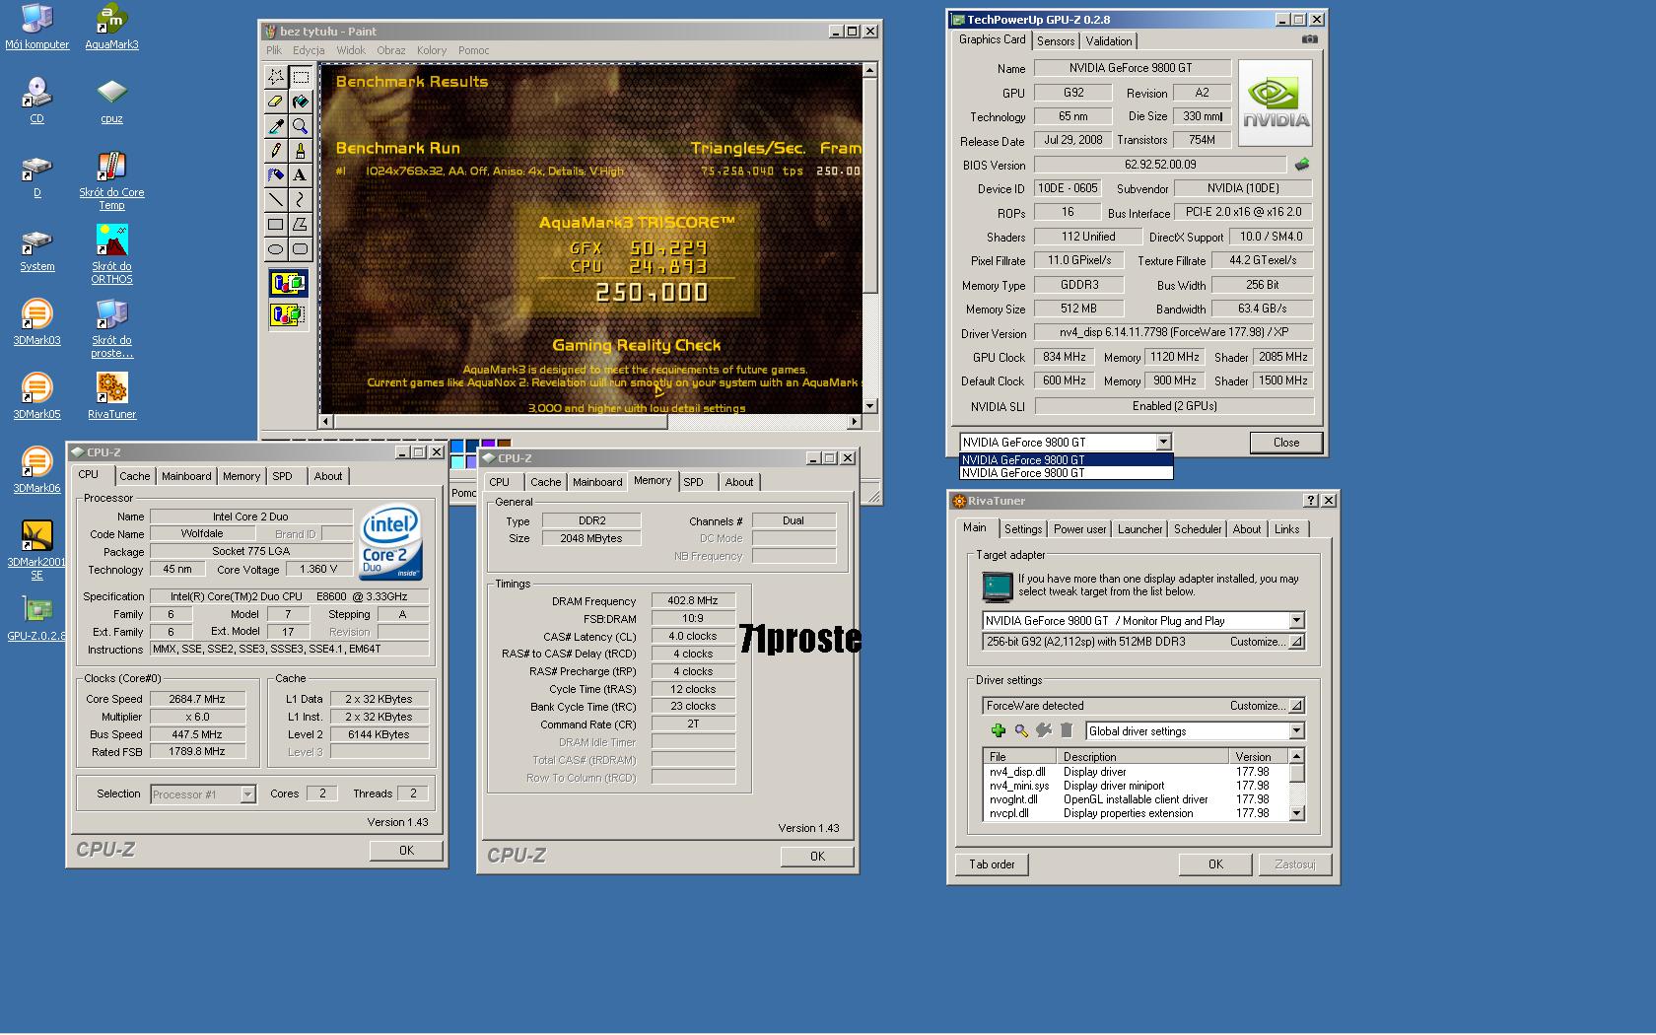Click the RivaTuner help question mark button
This screenshot has width=1656, height=1035.
(x=1311, y=501)
